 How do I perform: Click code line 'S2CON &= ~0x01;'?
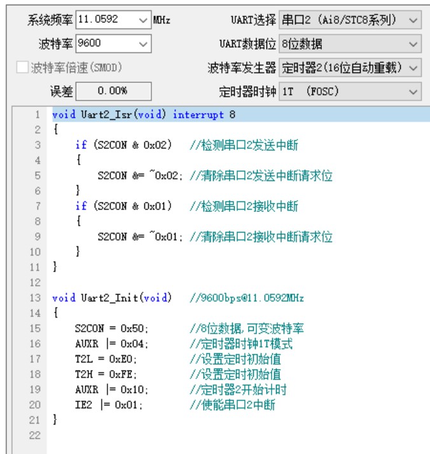tap(140, 237)
